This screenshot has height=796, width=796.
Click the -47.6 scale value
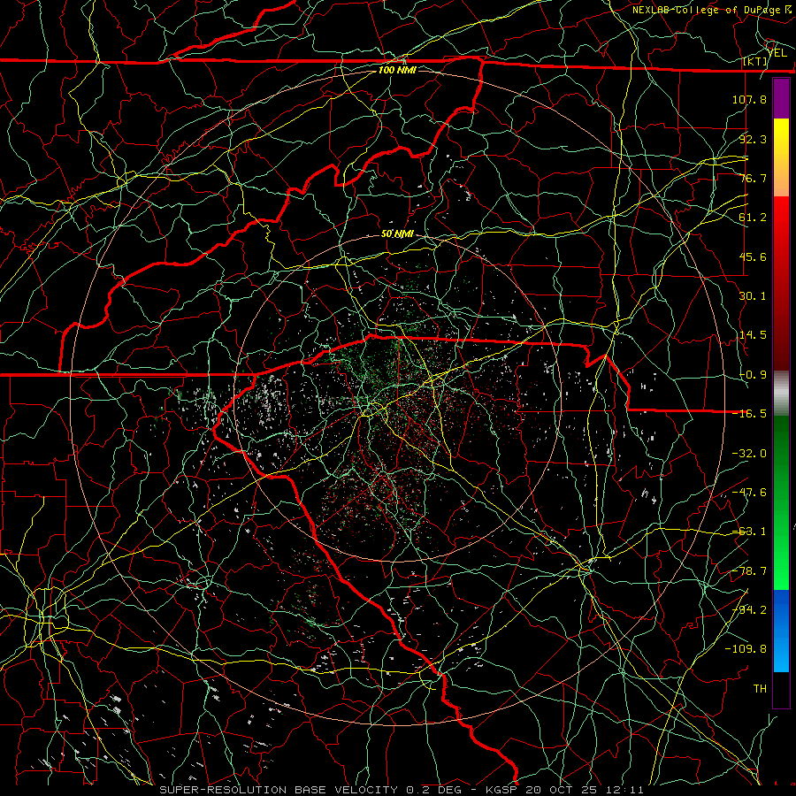749,493
